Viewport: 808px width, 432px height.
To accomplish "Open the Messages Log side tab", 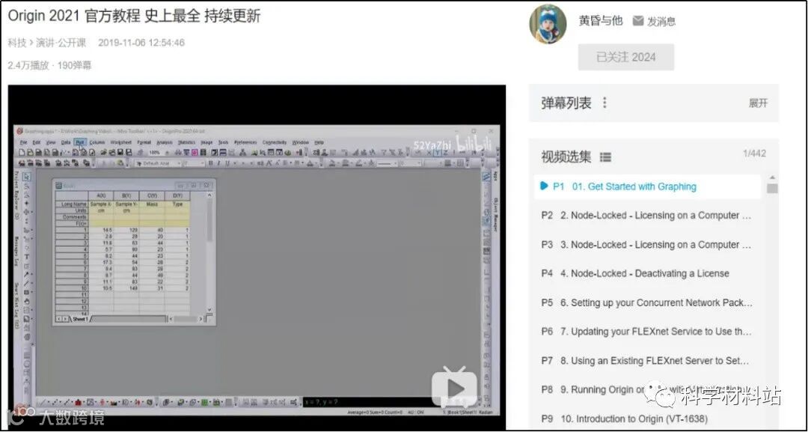I will click(x=16, y=252).
